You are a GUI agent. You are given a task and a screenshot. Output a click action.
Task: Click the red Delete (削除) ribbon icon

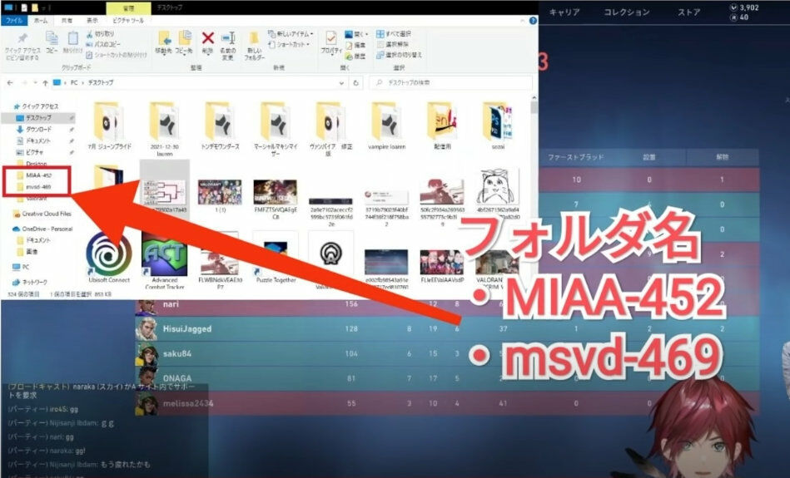pyautogui.click(x=207, y=42)
